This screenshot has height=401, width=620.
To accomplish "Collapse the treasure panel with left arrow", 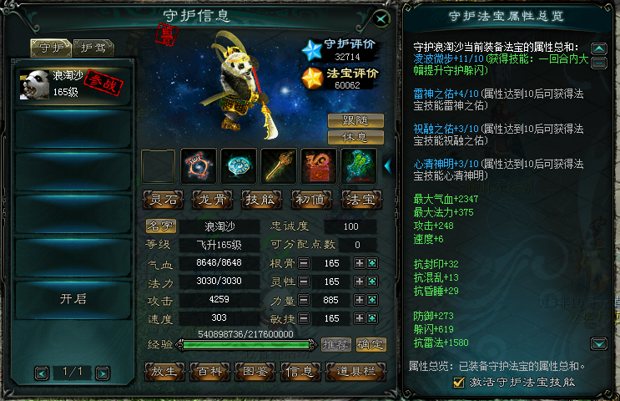I will [x=388, y=166].
